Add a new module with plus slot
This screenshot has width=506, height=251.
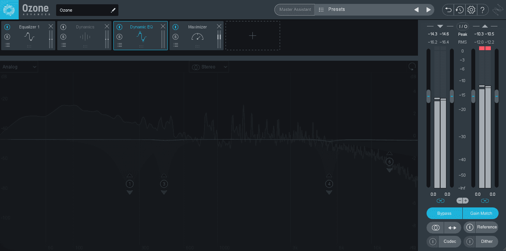pyautogui.click(x=252, y=36)
